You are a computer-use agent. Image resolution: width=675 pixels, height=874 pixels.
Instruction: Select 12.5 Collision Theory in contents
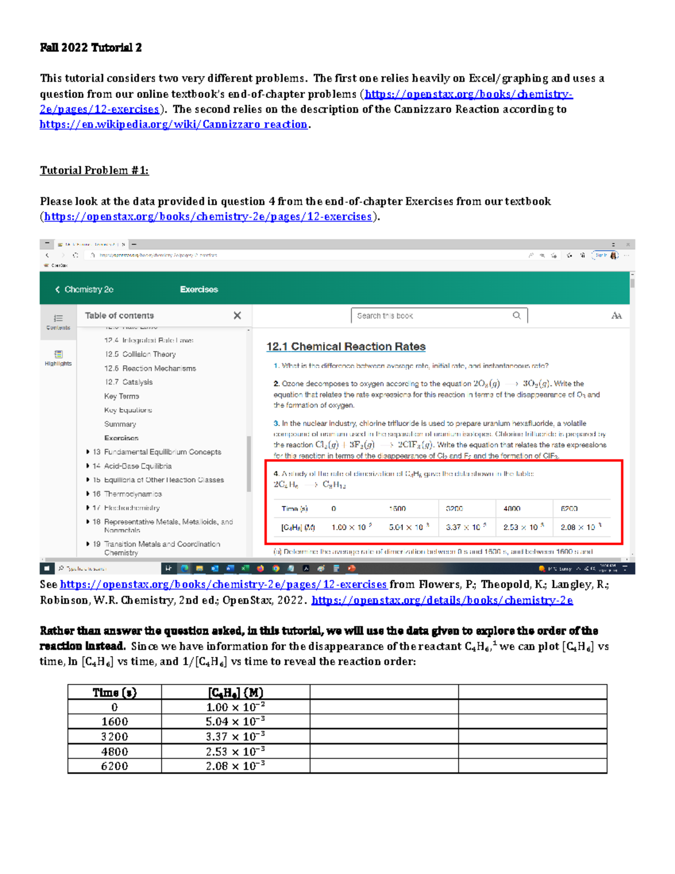tap(139, 354)
